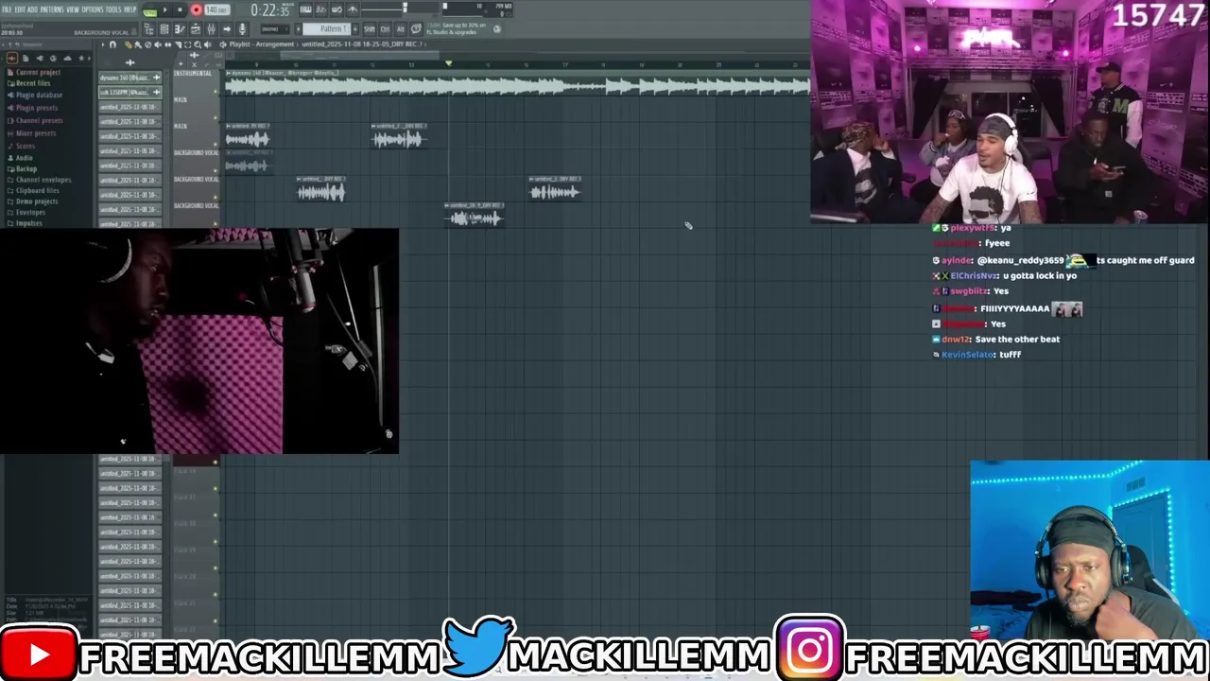Select dynamo 140 clip in picker
Image resolution: width=1210 pixels, height=681 pixels.
point(130,78)
